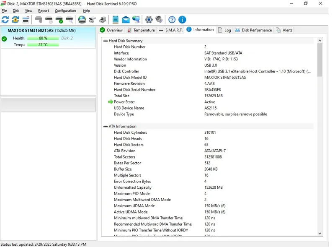Click the blue info about icon

click(182, 20)
